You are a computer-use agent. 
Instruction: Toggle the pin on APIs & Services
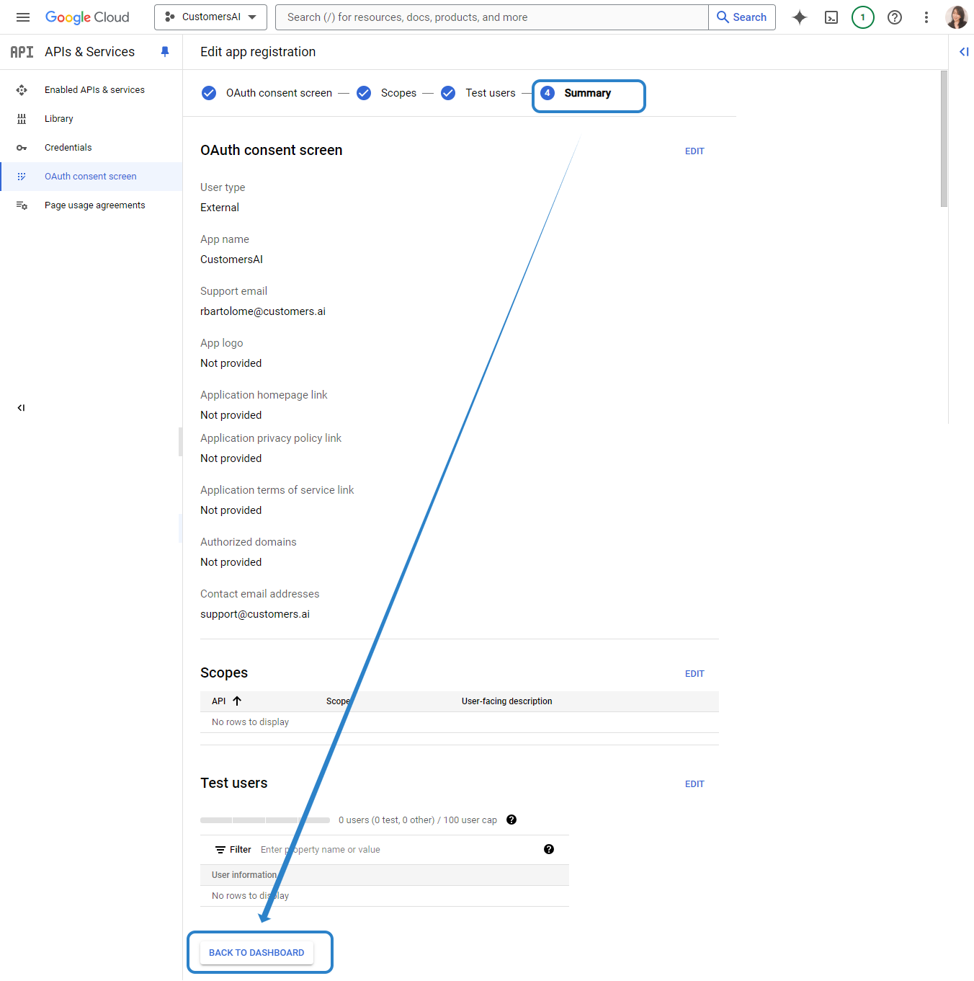[x=165, y=52]
